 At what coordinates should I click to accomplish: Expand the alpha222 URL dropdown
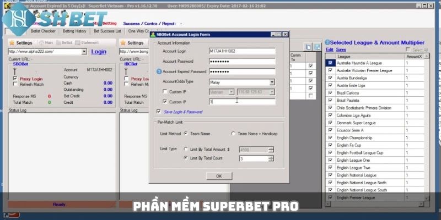pyautogui.click(x=84, y=52)
